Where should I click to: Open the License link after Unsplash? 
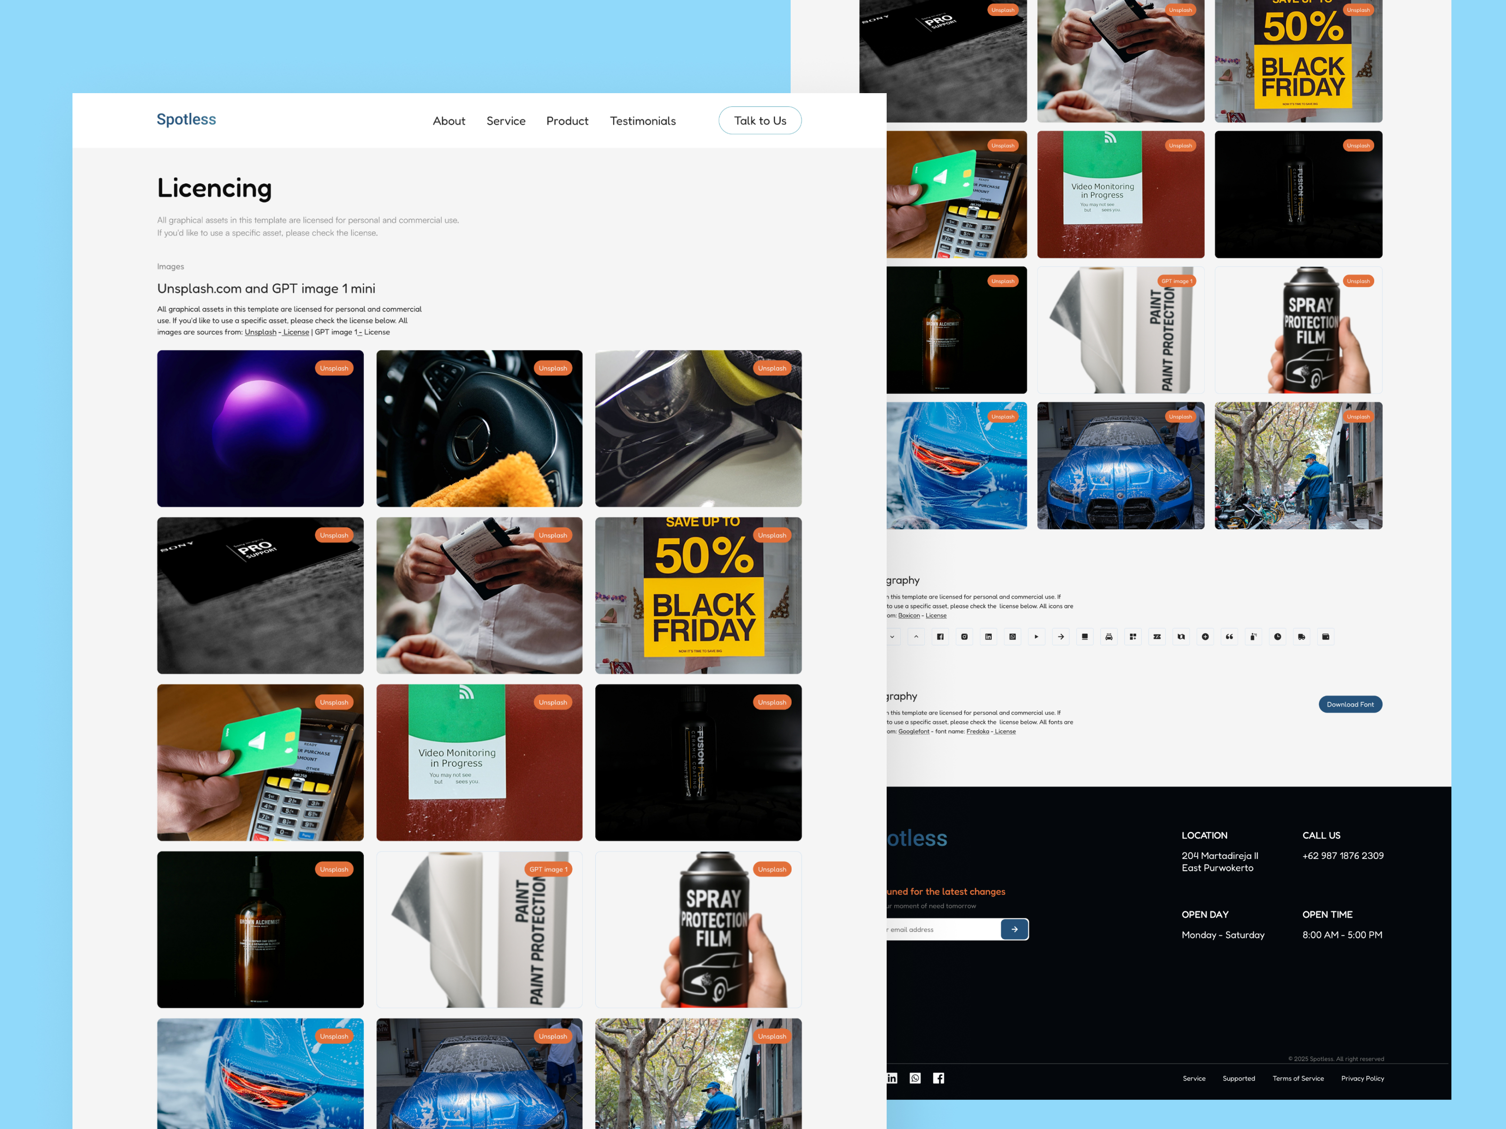(296, 332)
